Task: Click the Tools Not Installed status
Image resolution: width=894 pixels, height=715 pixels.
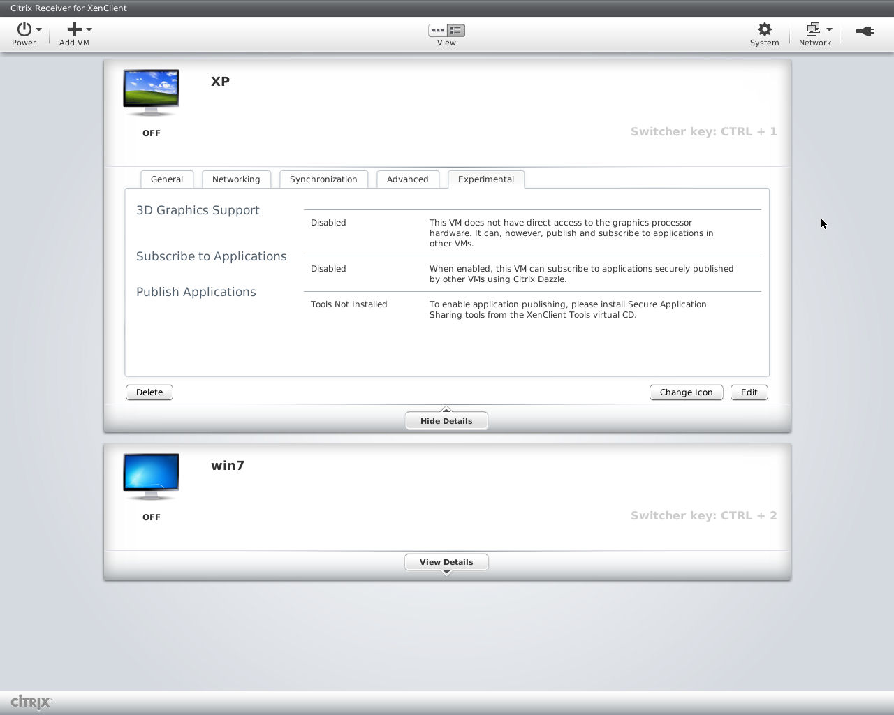Action: pyautogui.click(x=349, y=304)
